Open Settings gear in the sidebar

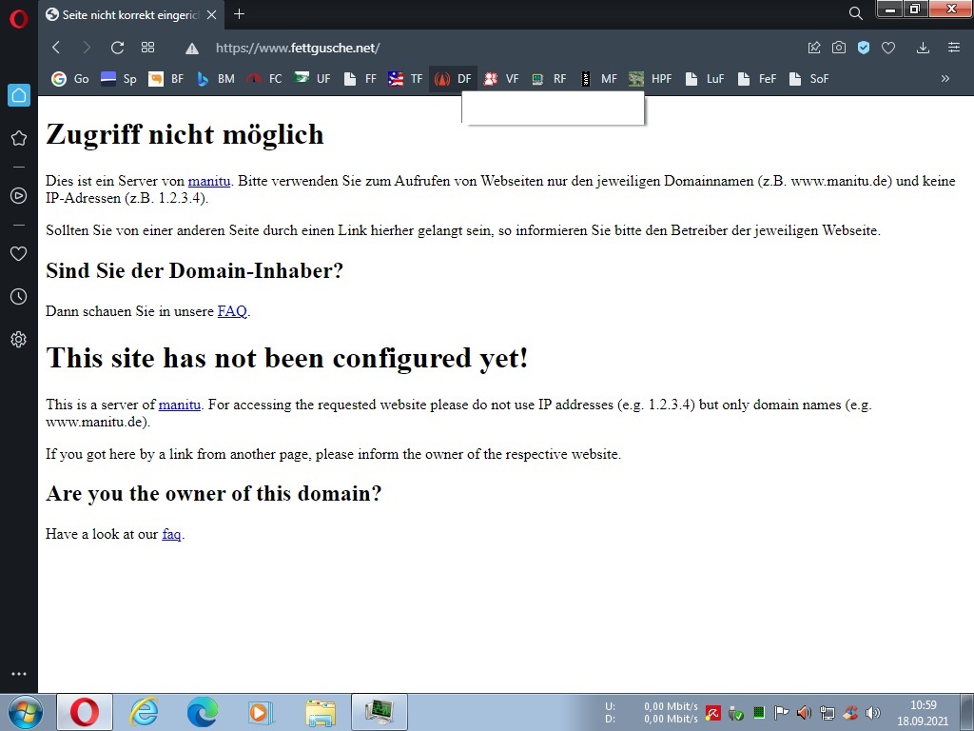click(x=18, y=339)
